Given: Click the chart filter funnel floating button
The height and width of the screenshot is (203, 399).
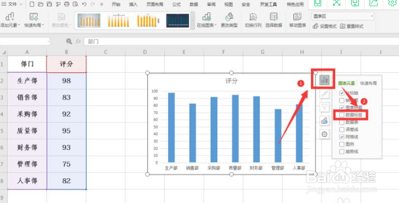Looking at the screenshot, I should click(324, 107).
